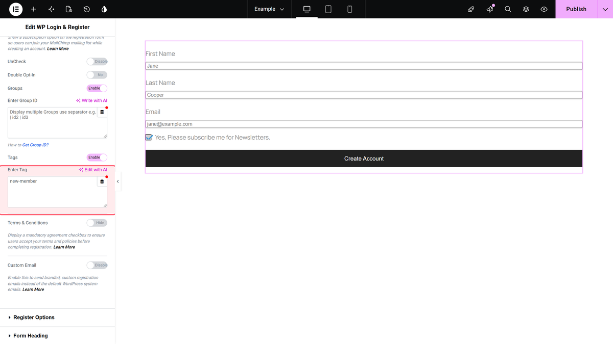Open the Get Group ID link
The width and height of the screenshot is (613, 344).
point(35,145)
